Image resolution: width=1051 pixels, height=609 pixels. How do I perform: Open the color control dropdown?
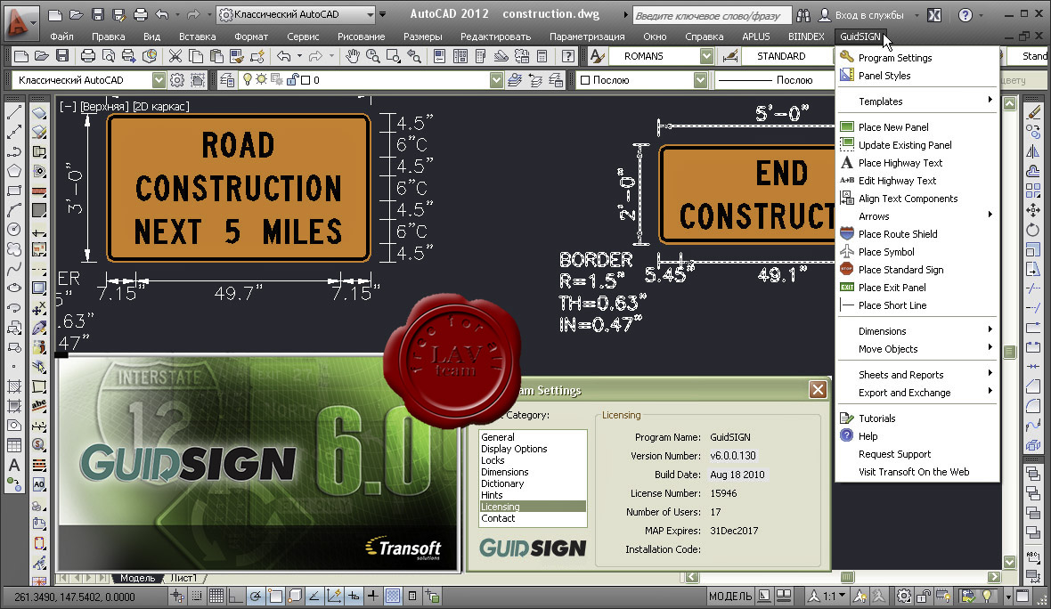pos(700,80)
